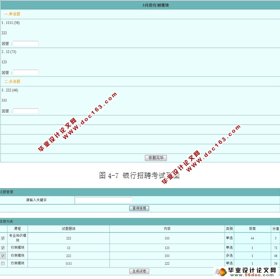The height and width of the screenshot is (279, 280).
Task: Uncheck the checkbox for row with title 12
Action: coord(3,248)
